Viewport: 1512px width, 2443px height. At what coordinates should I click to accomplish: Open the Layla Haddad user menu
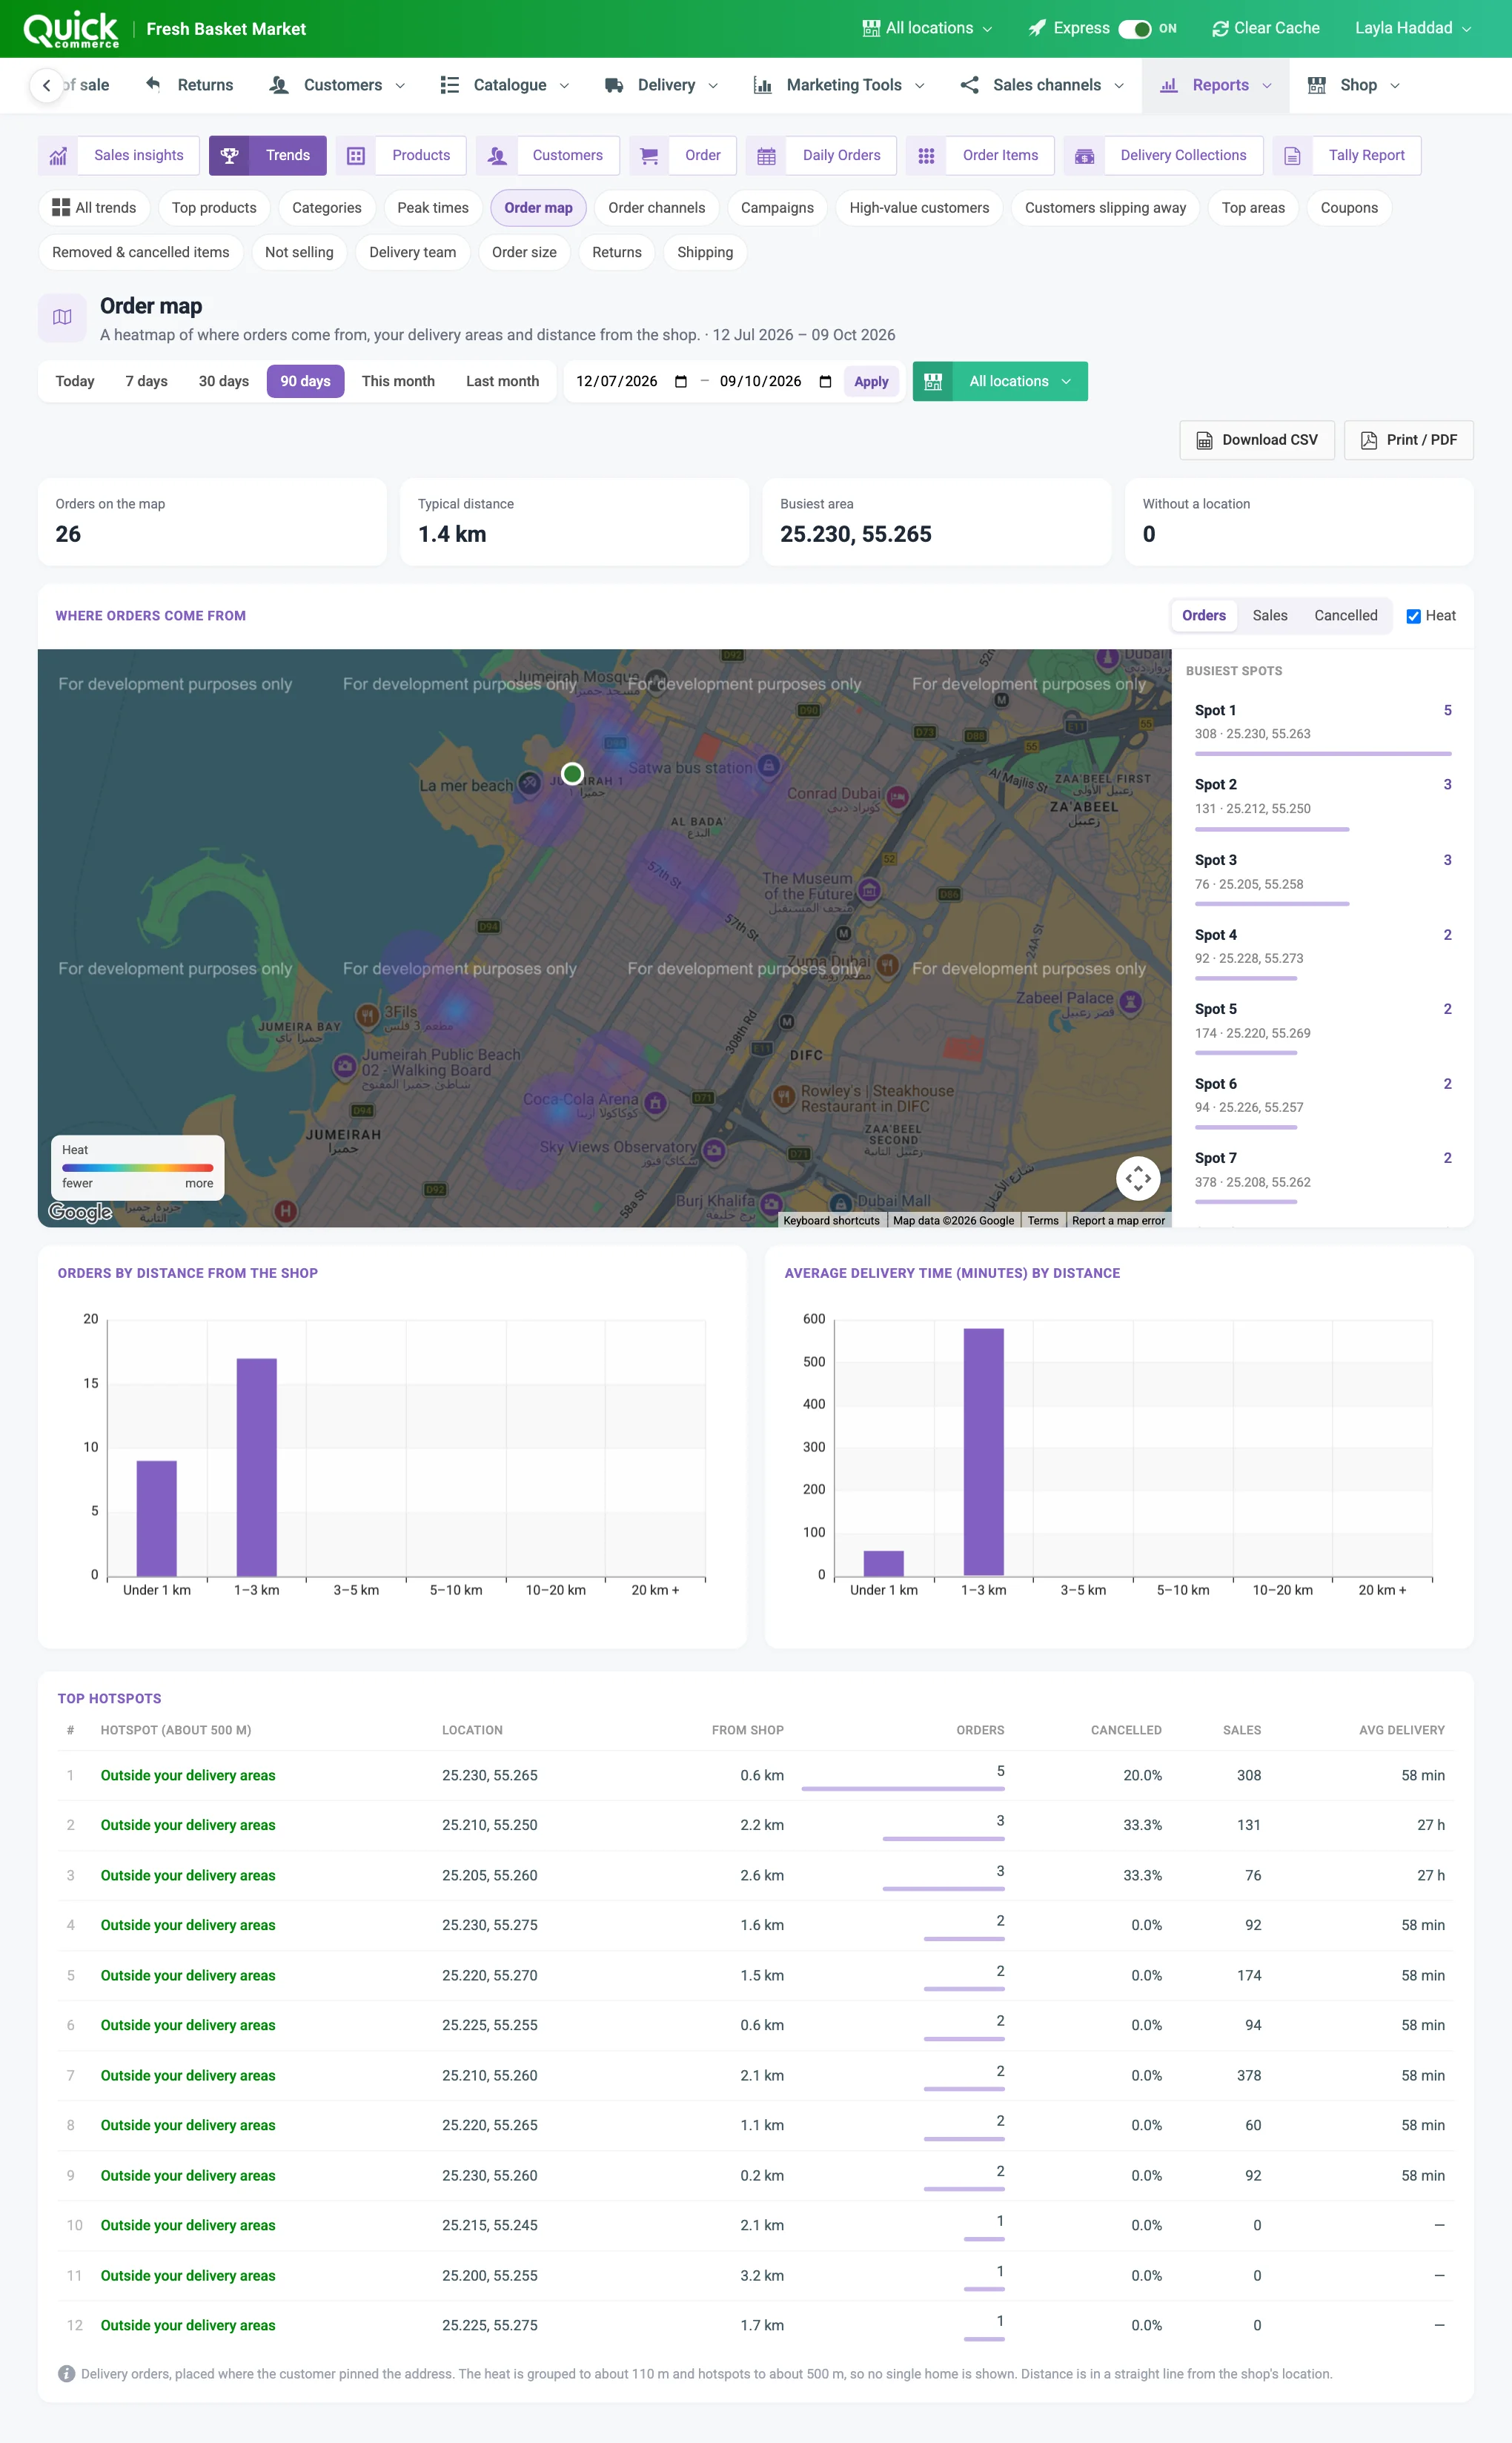[1413, 29]
